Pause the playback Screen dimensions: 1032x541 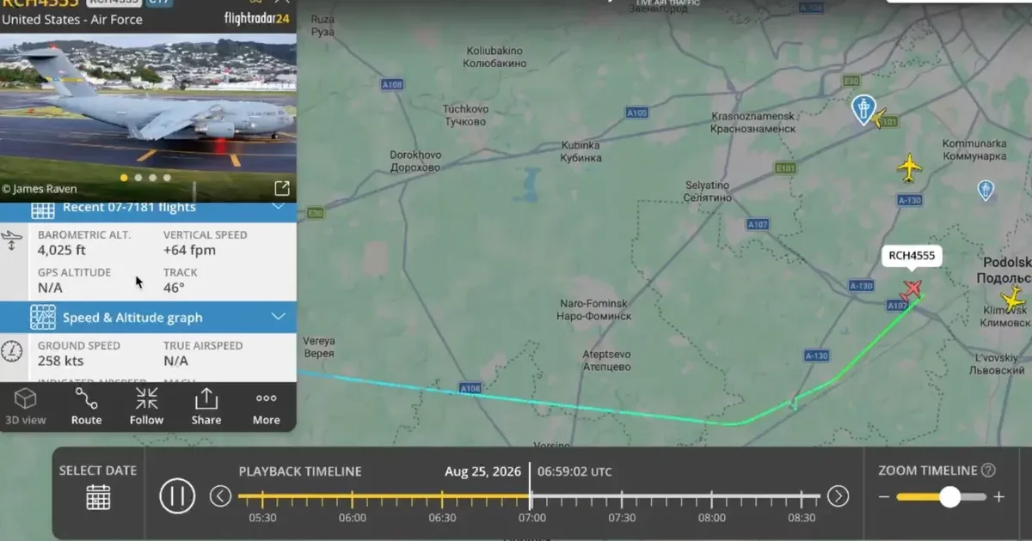pyautogui.click(x=177, y=495)
